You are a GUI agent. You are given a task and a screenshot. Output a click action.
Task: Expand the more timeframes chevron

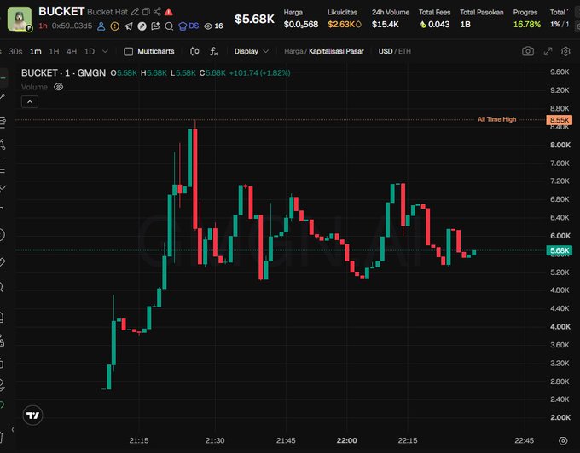pyautogui.click(x=105, y=51)
